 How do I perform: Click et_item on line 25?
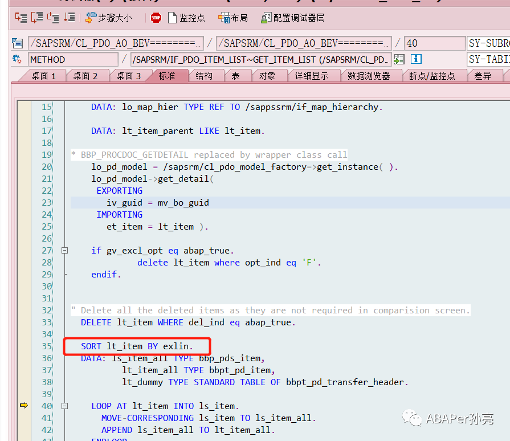[125, 227]
